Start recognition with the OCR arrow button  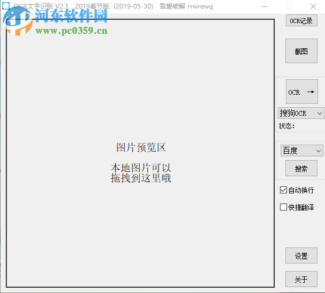coord(302,92)
